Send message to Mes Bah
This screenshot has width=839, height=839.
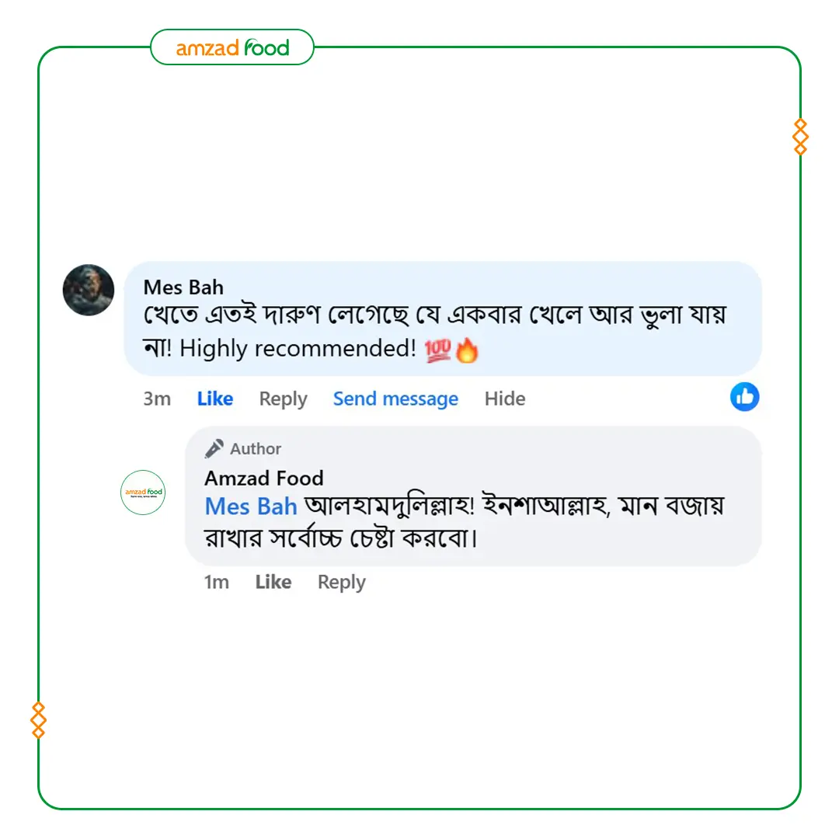coord(395,399)
